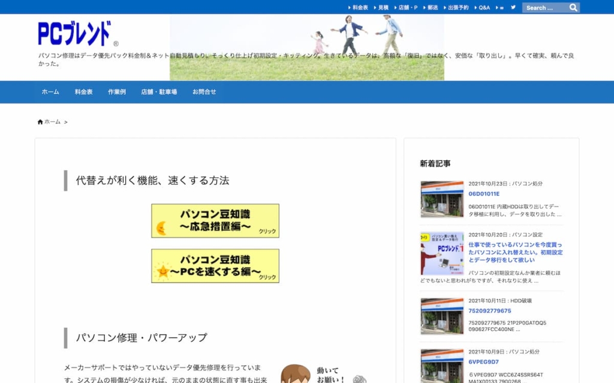The height and width of the screenshot is (383, 614).
Task: Select the home icon in the breadcrumb
Action: pyautogui.click(x=41, y=121)
